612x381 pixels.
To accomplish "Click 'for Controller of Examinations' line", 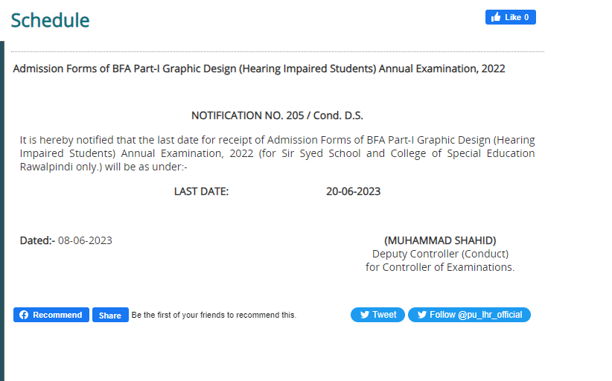I will click(440, 267).
